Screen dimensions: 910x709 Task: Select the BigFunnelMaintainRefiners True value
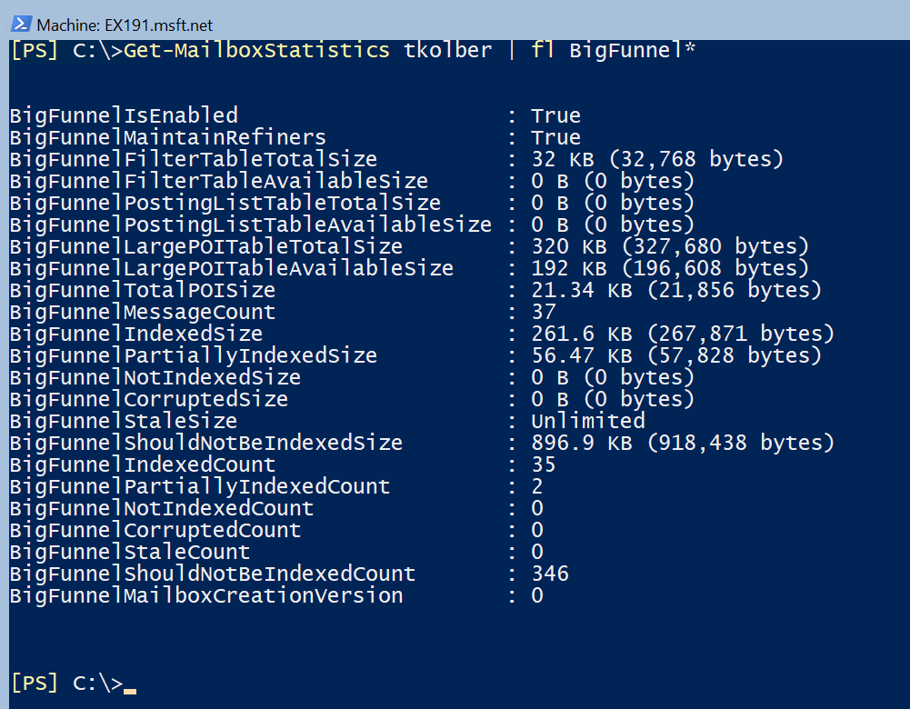point(555,137)
